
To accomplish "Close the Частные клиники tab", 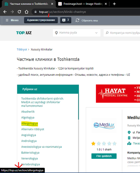I will coord(52,4).
